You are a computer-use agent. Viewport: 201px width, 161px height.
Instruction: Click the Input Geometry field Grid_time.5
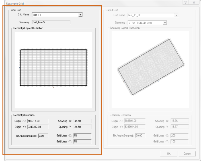[51, 22]
